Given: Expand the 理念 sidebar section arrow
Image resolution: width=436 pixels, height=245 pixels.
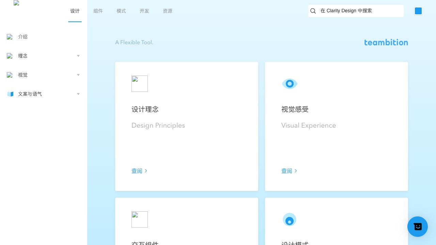Looking at the screenshot, I should 78,56.
